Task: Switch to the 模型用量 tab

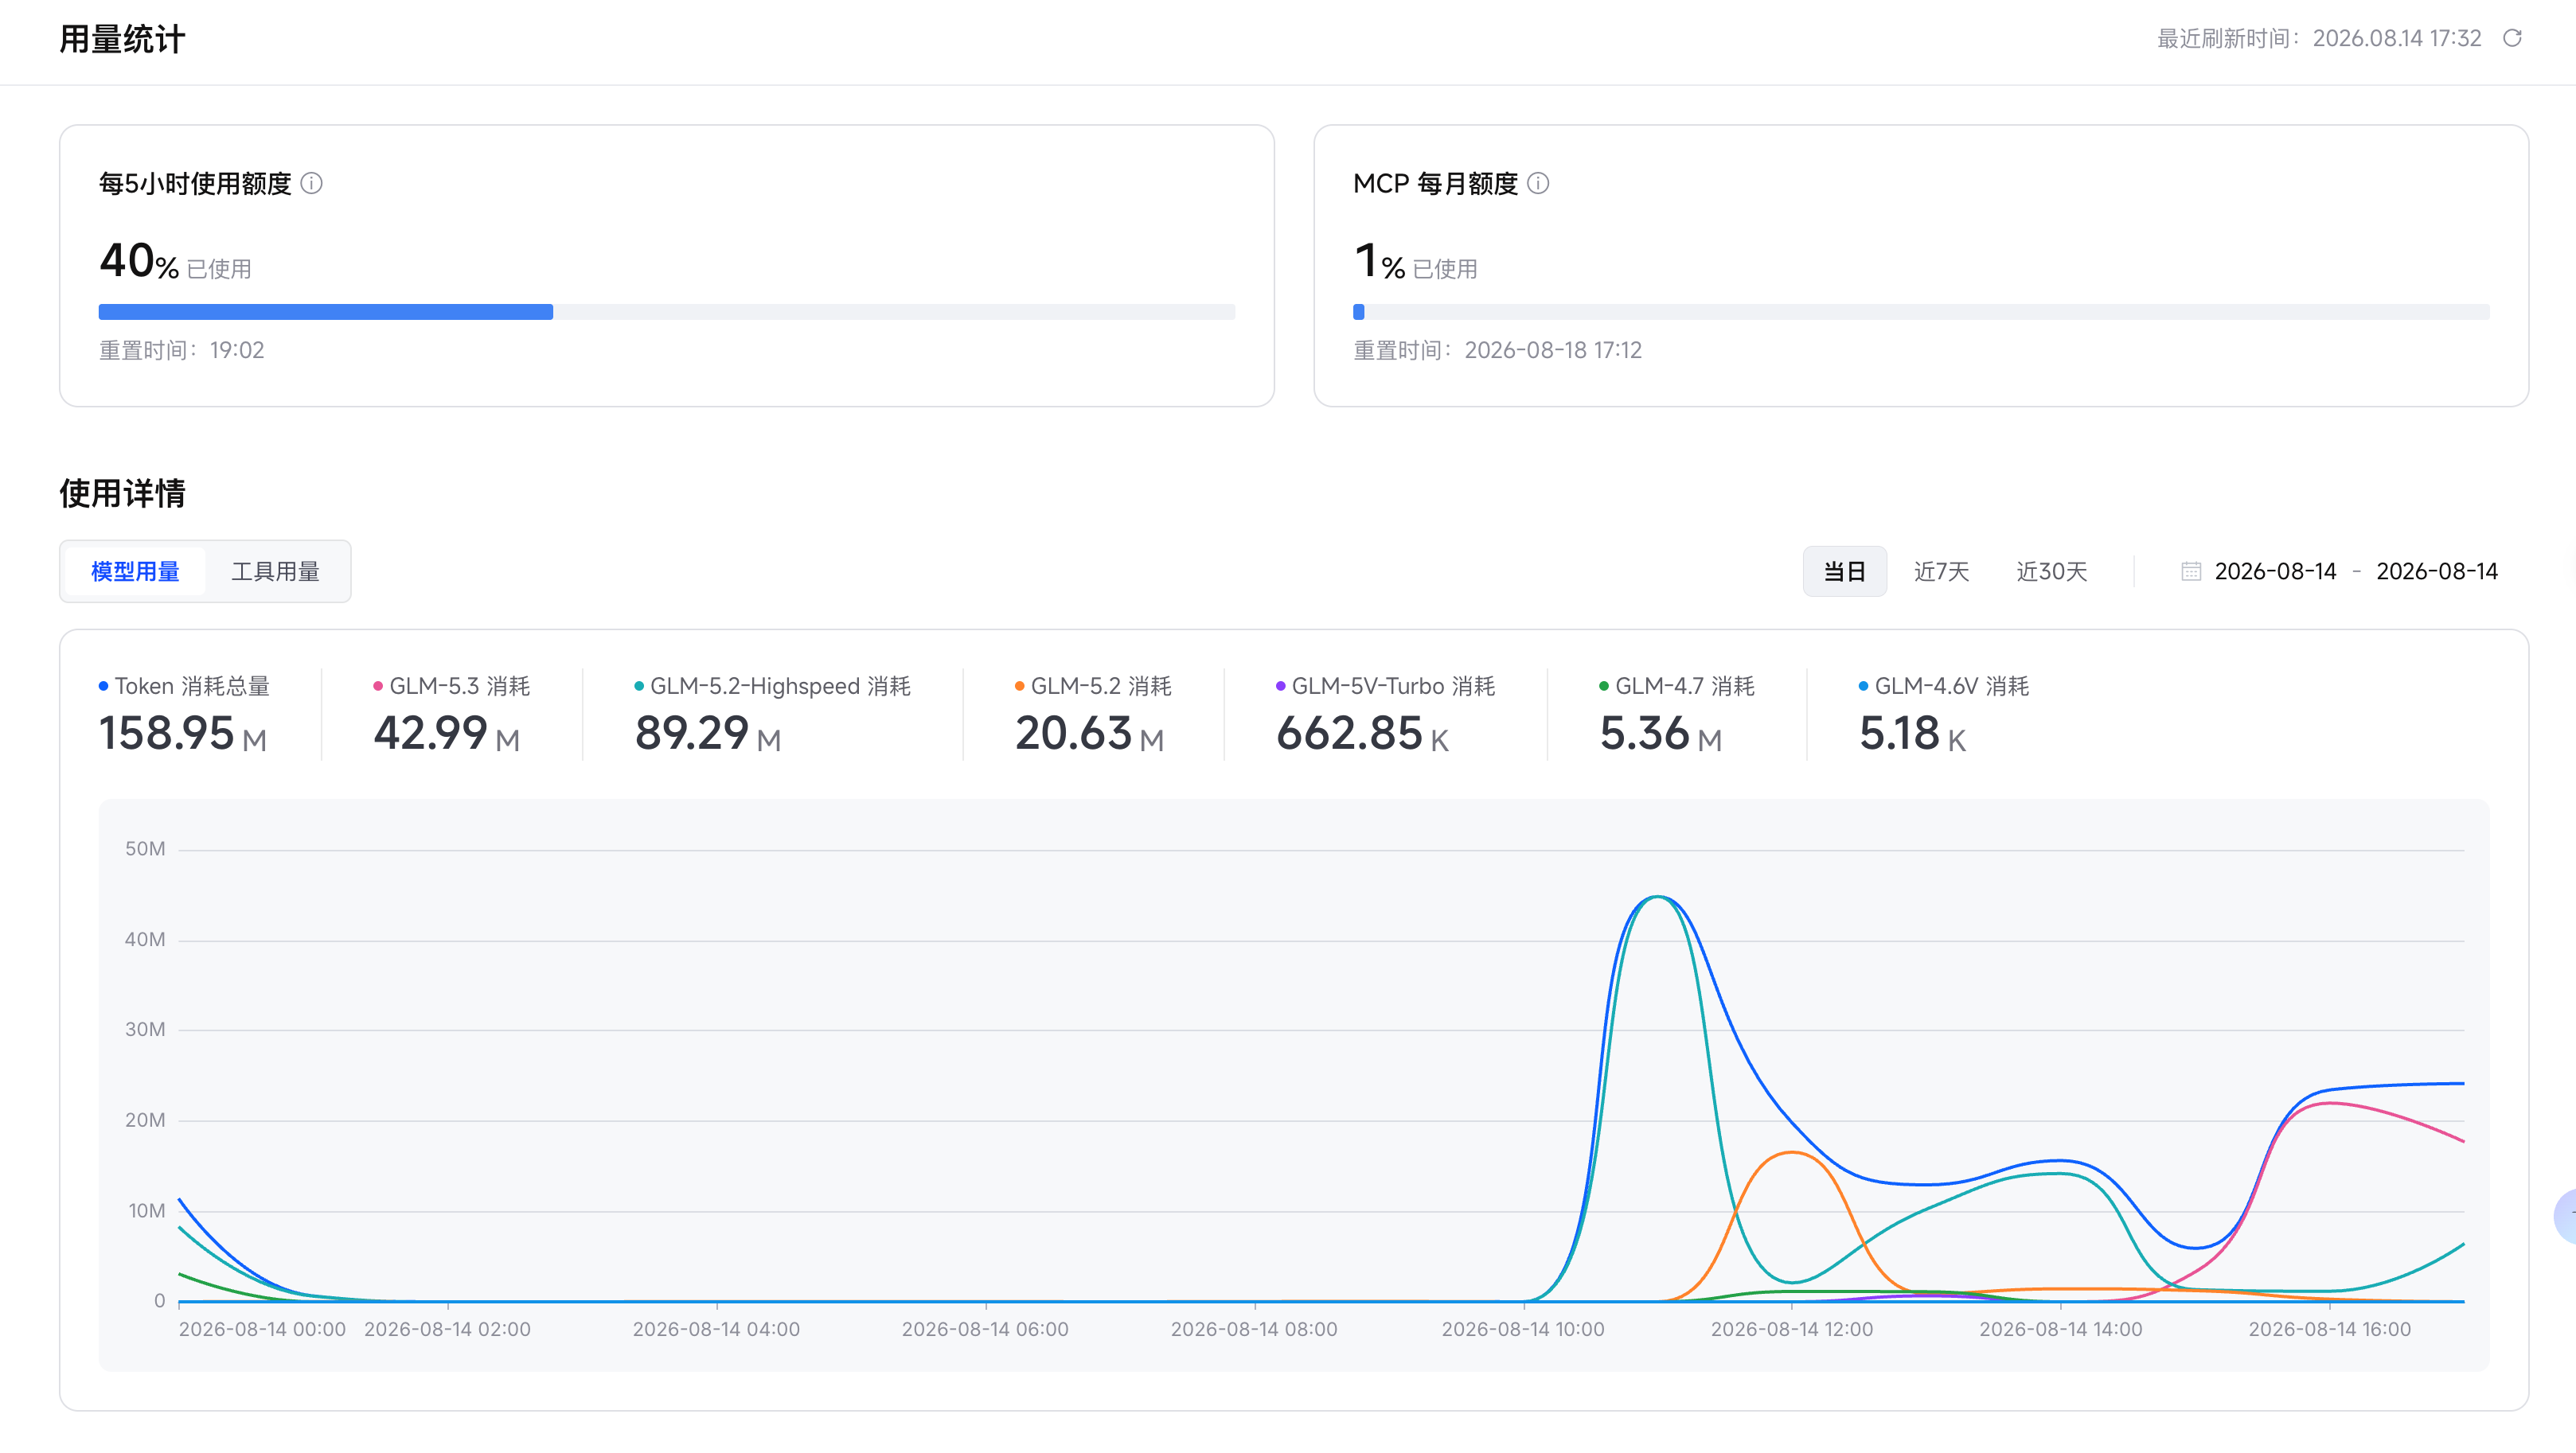Action: [135, 571]
